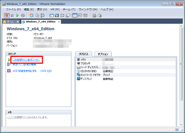Image resolution: width=185 pixels, height=133 pixels.
Task: Click the (ACE とは) link
Action: 46,71
